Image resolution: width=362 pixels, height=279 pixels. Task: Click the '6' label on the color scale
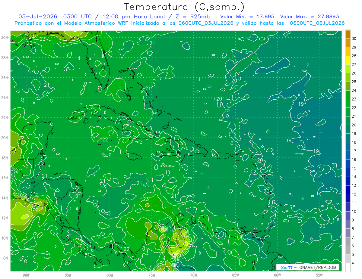click(x=353, y=246)
